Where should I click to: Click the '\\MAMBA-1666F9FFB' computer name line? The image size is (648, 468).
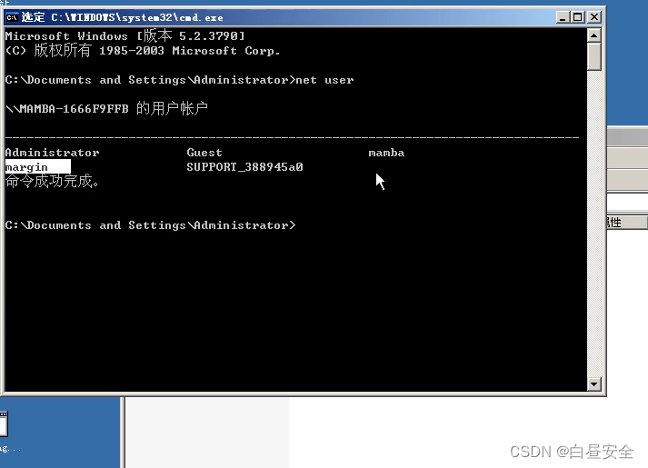pyautogui.click(x=106, y=109)
